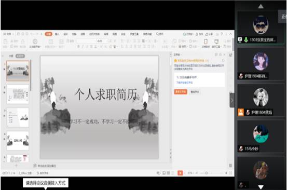Open help with the question mark icon
Viewport: 287px width, 190px height.
pyautogui.click(x=222, y=34)
